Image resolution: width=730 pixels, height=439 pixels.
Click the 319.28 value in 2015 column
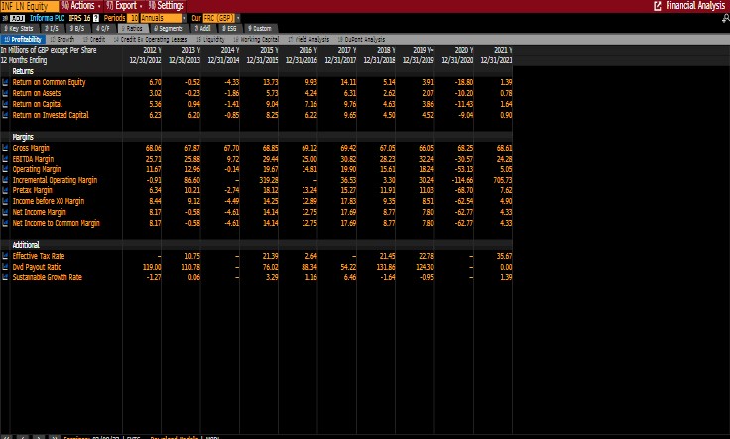(269, 180)
